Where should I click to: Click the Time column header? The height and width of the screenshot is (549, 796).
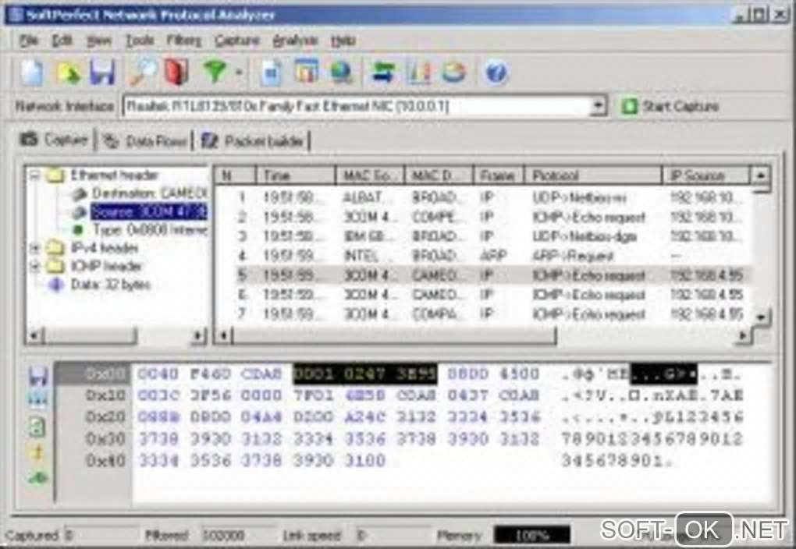[x=296, y=175]
